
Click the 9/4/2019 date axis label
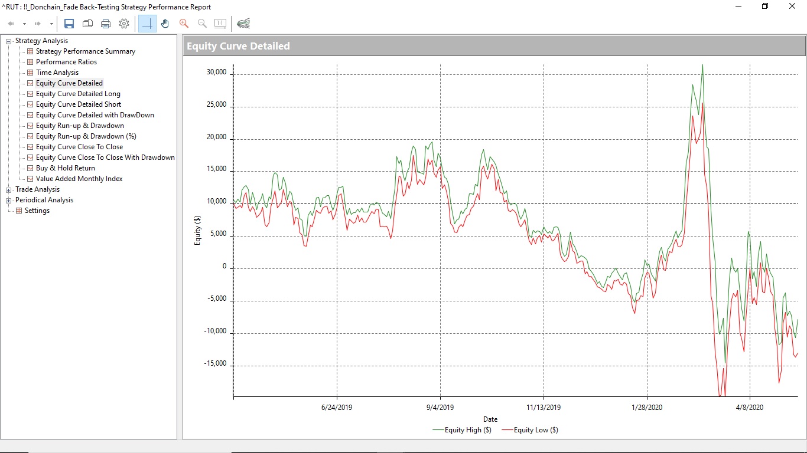440,408
